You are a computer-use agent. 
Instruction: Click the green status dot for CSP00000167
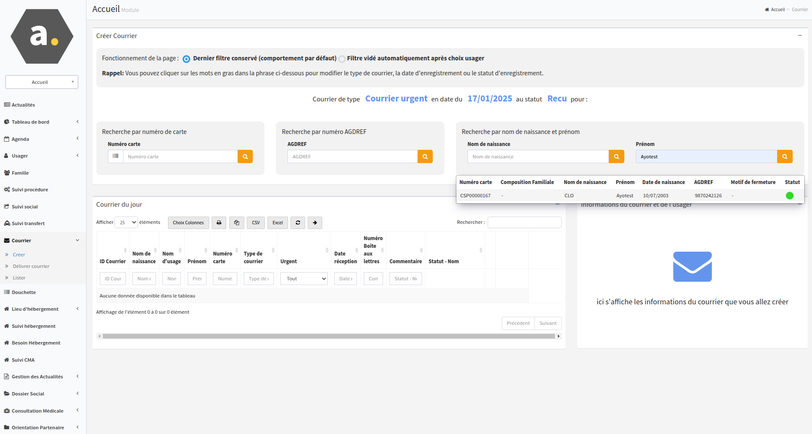[790, 196]
